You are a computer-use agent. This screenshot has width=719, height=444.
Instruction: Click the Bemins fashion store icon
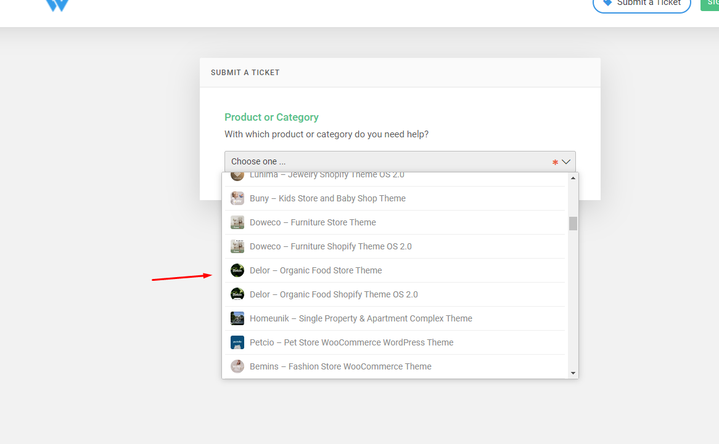(237, 366)
